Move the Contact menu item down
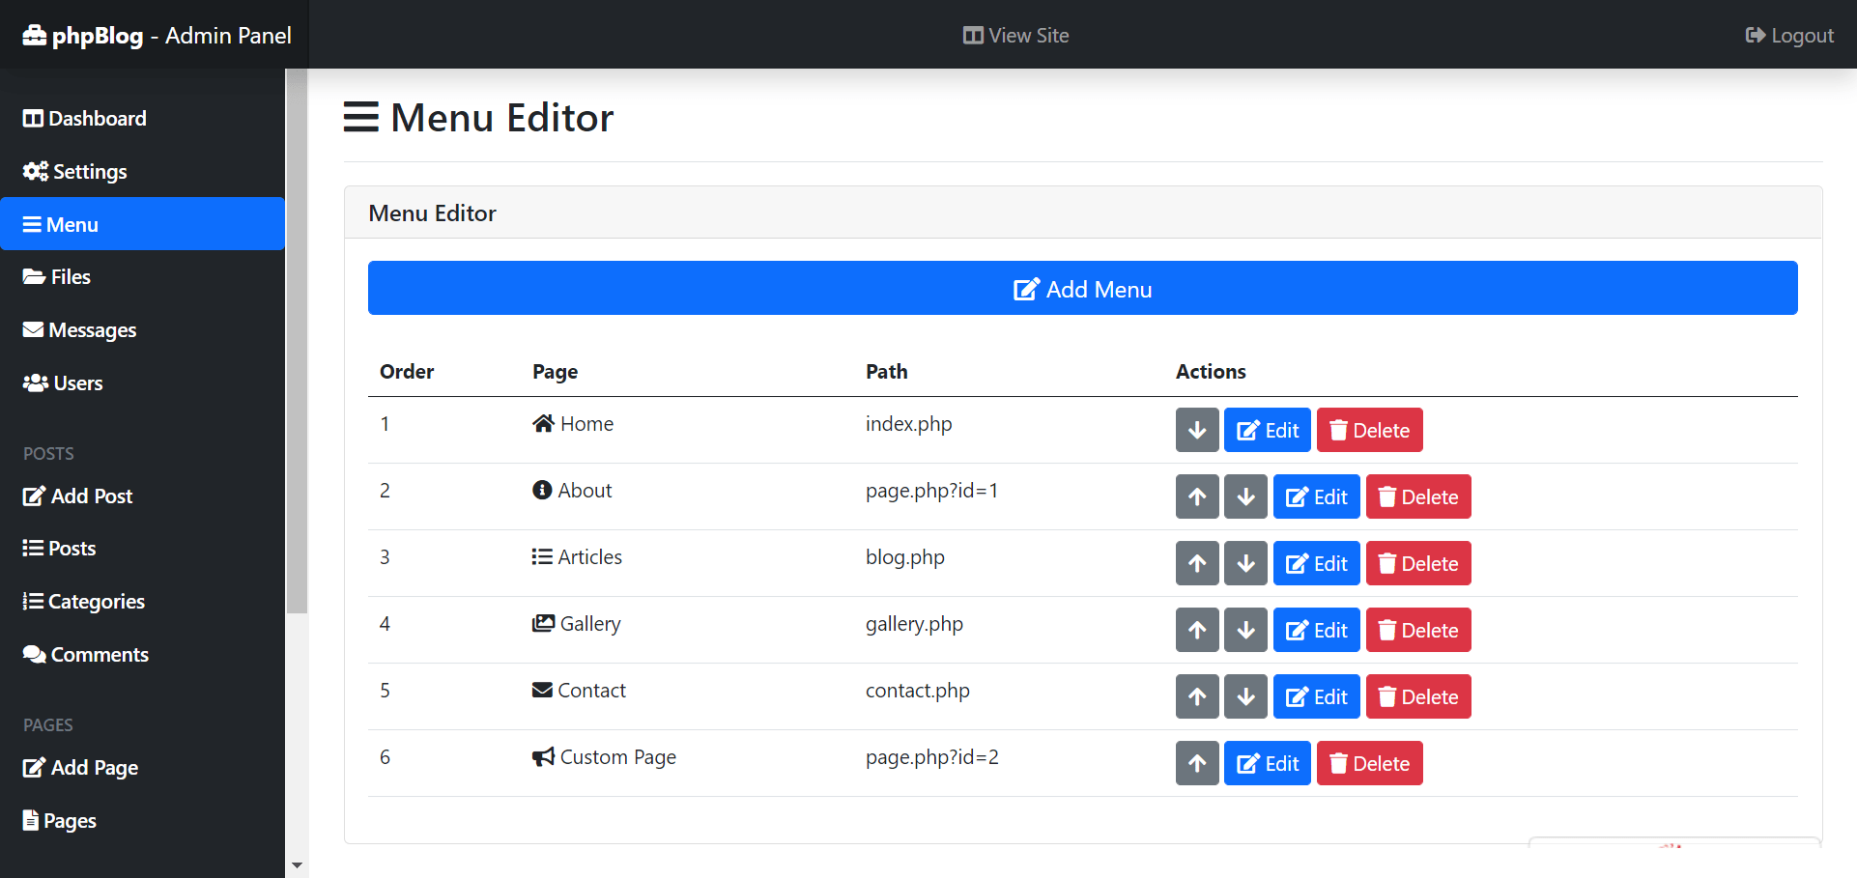The image size is (1857, 878). pos(1245,697)
